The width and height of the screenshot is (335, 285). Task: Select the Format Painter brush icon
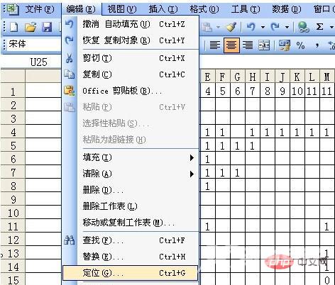pos(231,27)
